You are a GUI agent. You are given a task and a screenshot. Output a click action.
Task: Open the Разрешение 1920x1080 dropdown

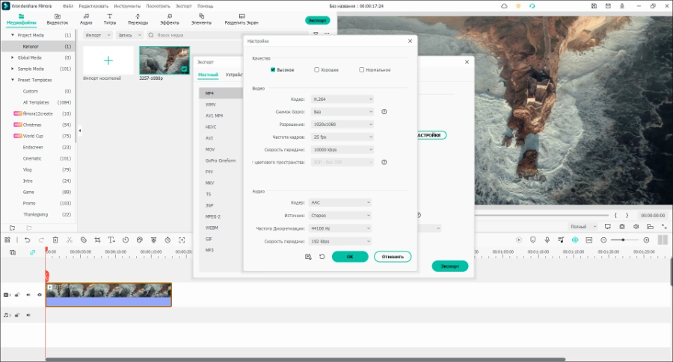(x=342, y=124)
